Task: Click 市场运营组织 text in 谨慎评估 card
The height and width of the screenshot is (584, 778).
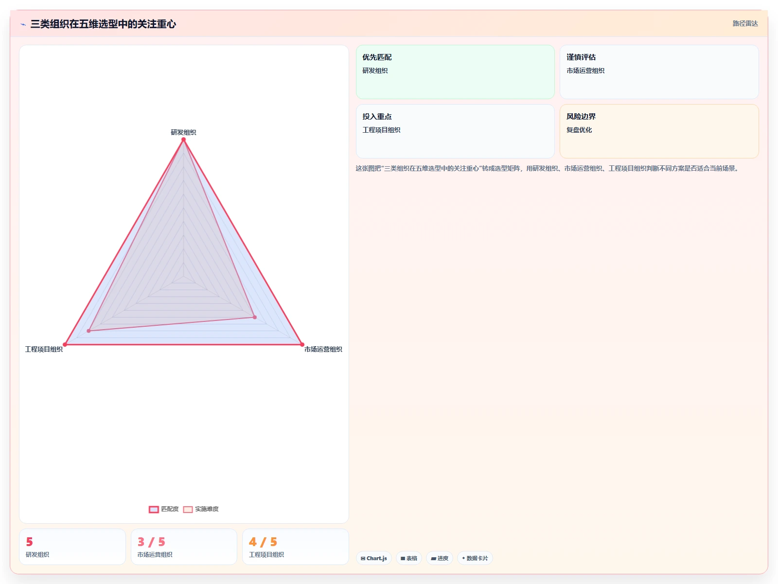Action: point(585,71)
